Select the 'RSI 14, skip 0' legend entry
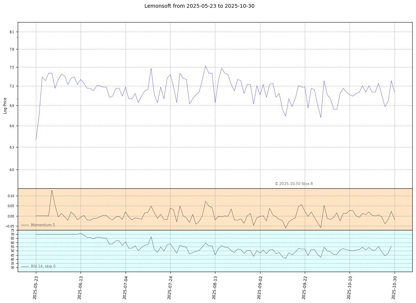The height and width of the screenshot is (303, 416). (x=43, y=267)
